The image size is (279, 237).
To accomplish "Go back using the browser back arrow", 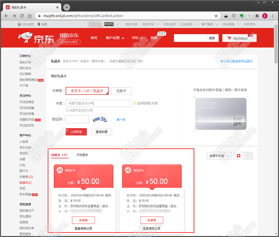I will 6,16.
